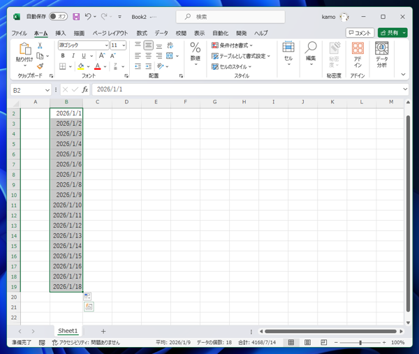Undo the last action
This screenshot has width=419, height=354.
click(x=88, y=17)
